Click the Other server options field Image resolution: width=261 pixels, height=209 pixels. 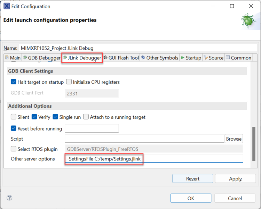coord(154,159)
